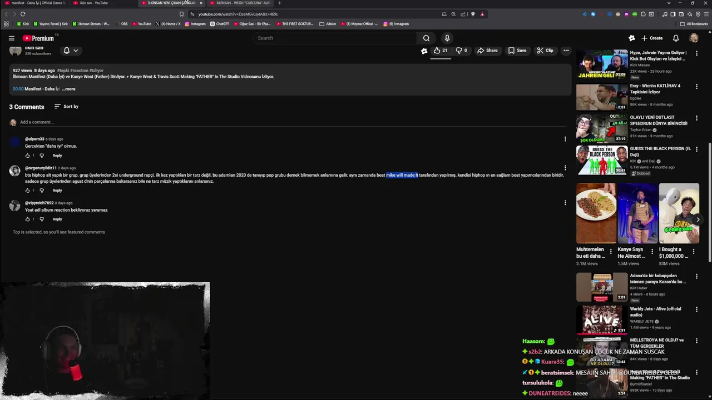Open OBS bookmark

[x=121, y=24]
